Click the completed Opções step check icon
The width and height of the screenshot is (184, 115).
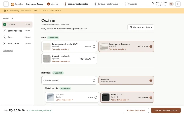coord(49,4)
